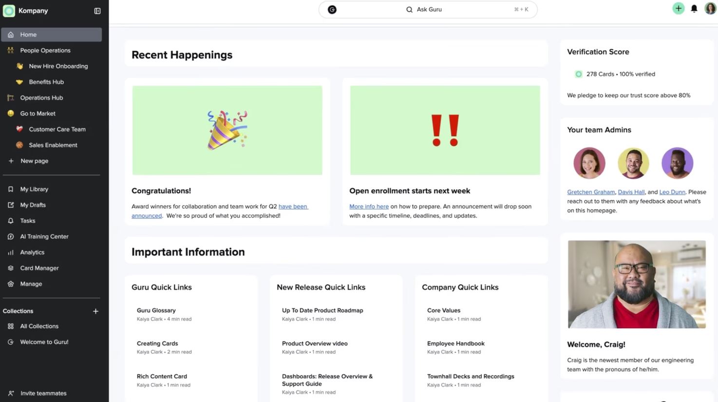This screenshot has height=402, width=718.
Task: Collapse the sidebar with the panel icon
Action: [97, 11]
